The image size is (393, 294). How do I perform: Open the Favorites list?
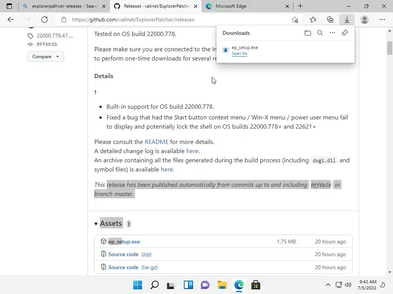[x=313, y=20]
